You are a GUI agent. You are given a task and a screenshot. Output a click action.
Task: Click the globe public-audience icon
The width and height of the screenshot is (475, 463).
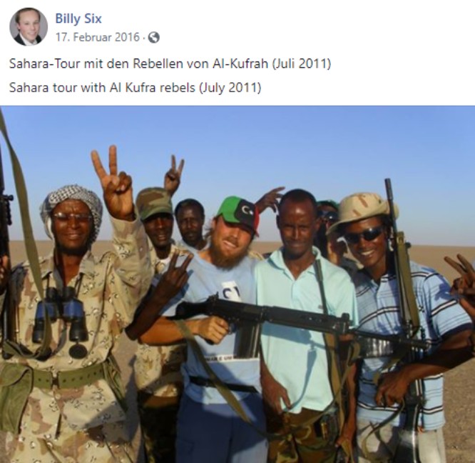(154, 38)
